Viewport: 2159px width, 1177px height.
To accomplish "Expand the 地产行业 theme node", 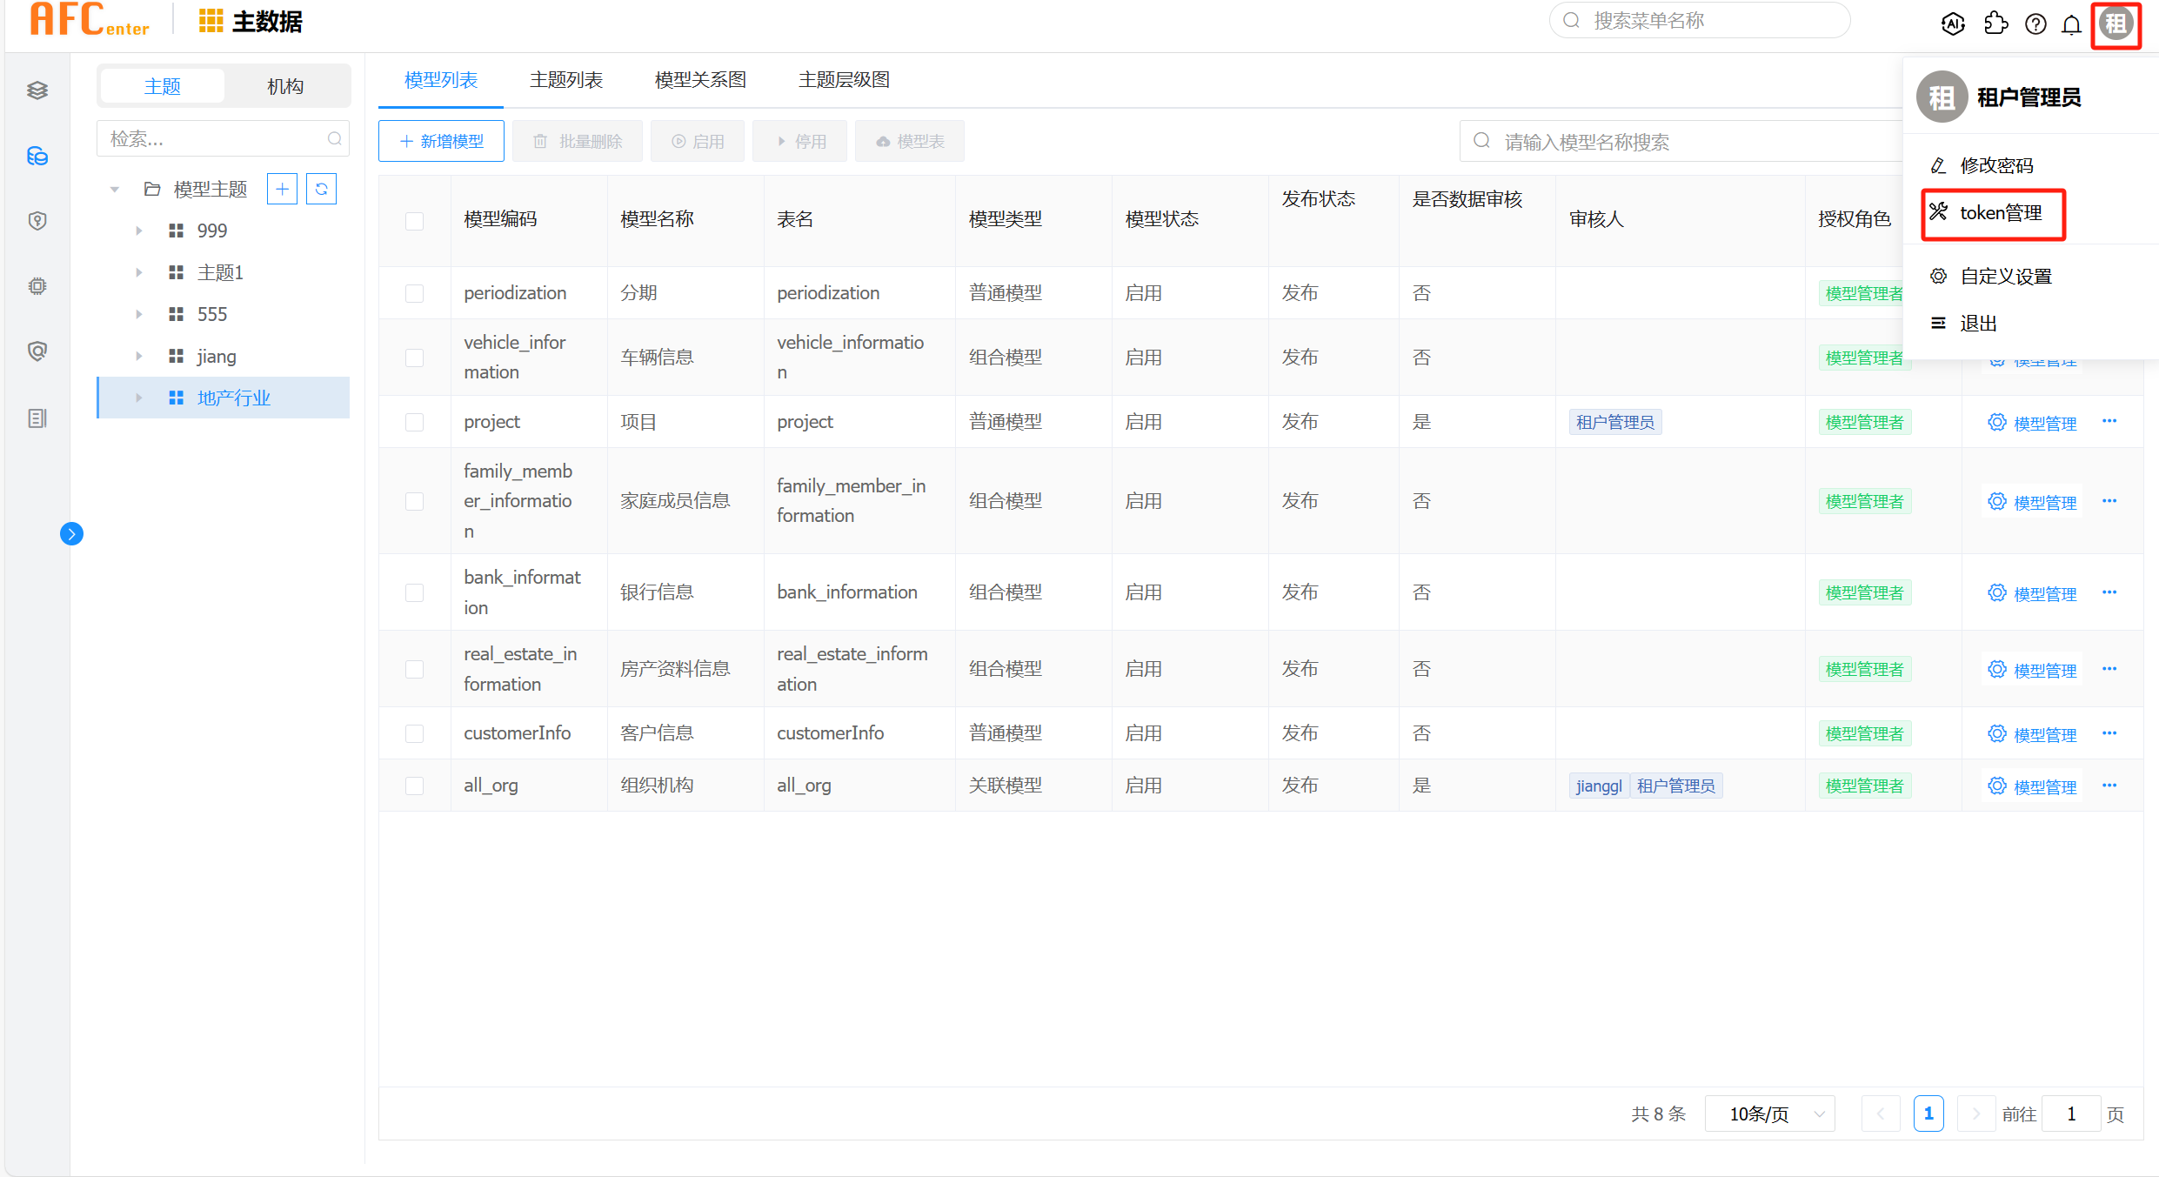I will 138,398.
